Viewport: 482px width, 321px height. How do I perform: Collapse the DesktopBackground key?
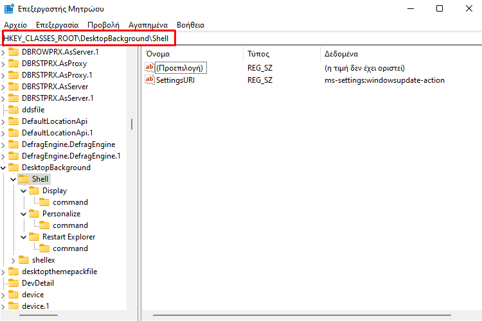3,168
